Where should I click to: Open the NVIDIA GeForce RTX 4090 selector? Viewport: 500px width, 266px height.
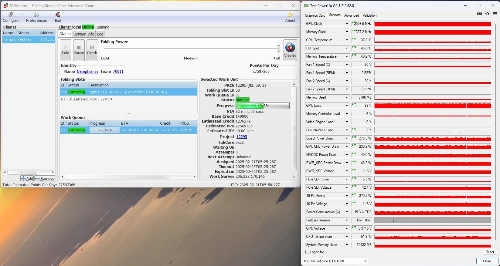[x=335, y=261]
